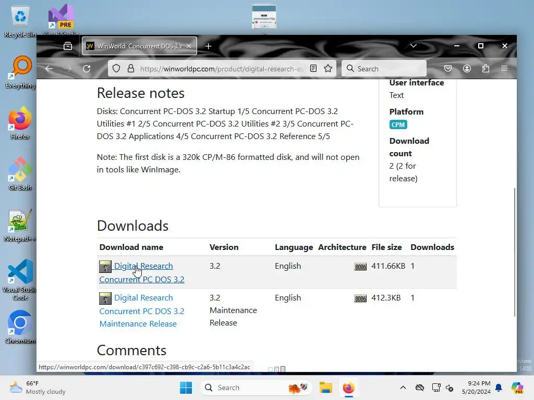Screen dimensions: 534x400
Task: Toggle reader view for this page
Action: [313, 69]
